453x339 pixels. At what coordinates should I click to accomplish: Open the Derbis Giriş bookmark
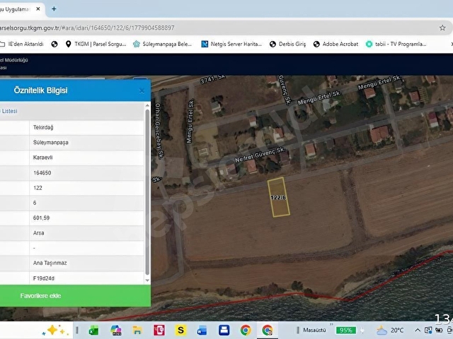coord(287,44)
